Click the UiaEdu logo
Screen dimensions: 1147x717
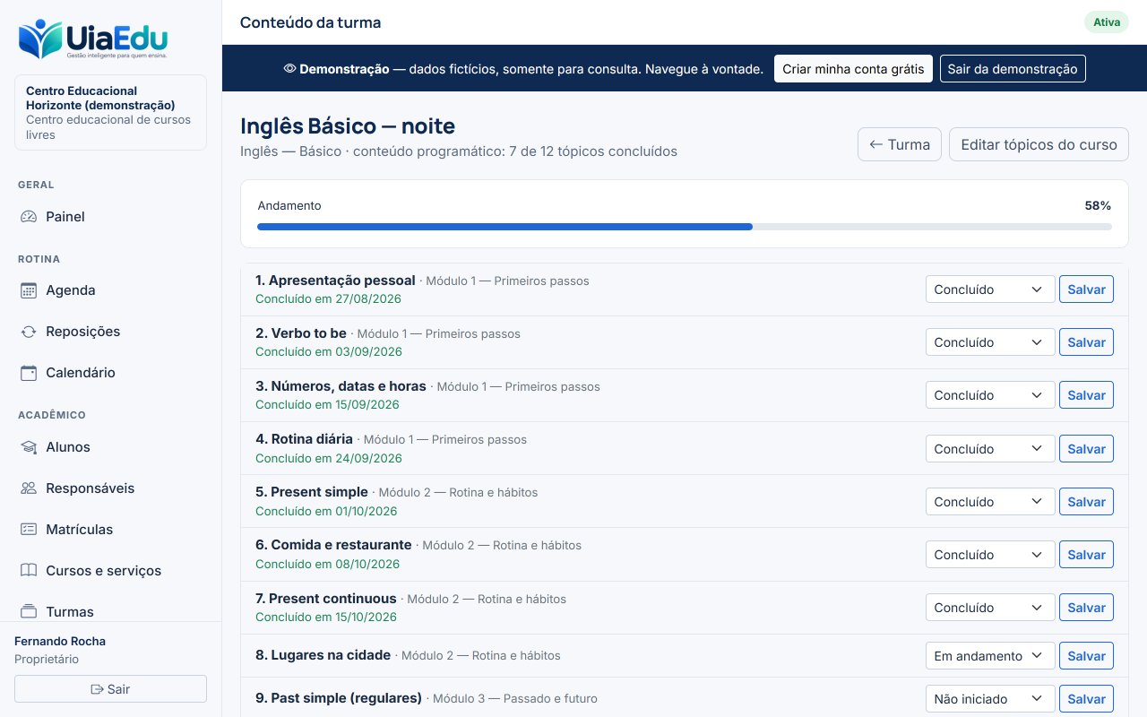click(x=93, y=39)
